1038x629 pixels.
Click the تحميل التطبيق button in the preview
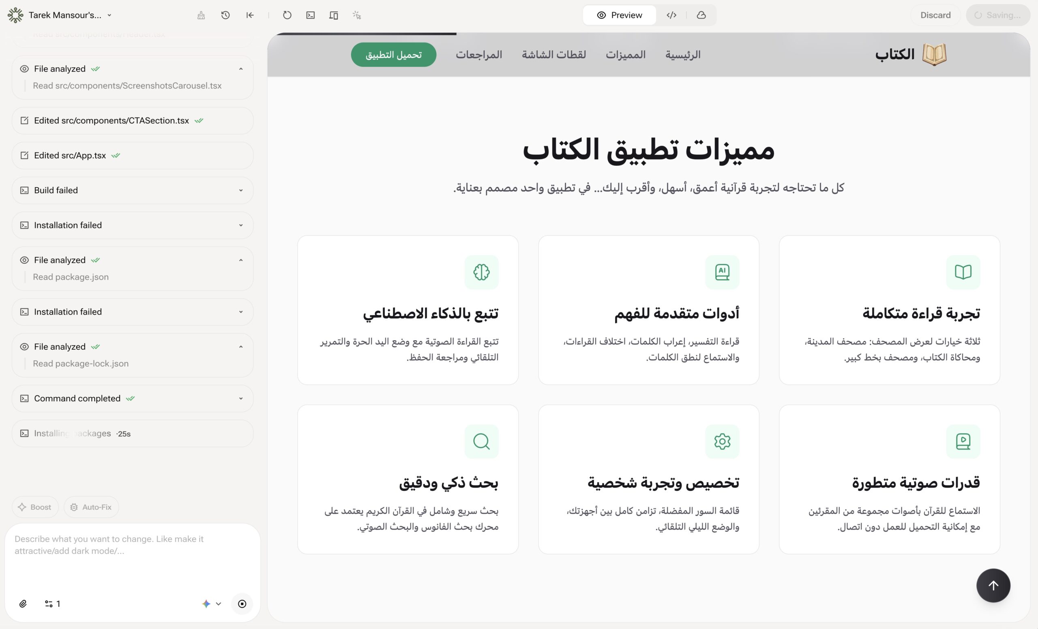tap(393, 54)
